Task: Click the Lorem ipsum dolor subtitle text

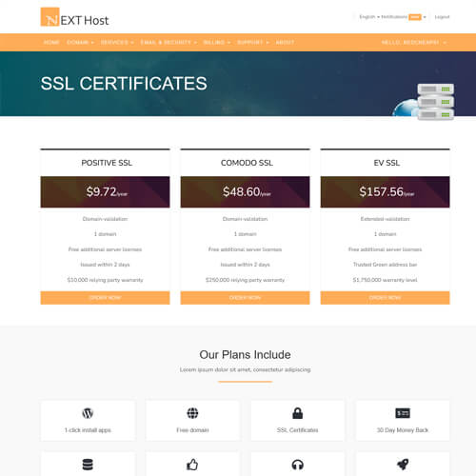Action: (245, 369)
